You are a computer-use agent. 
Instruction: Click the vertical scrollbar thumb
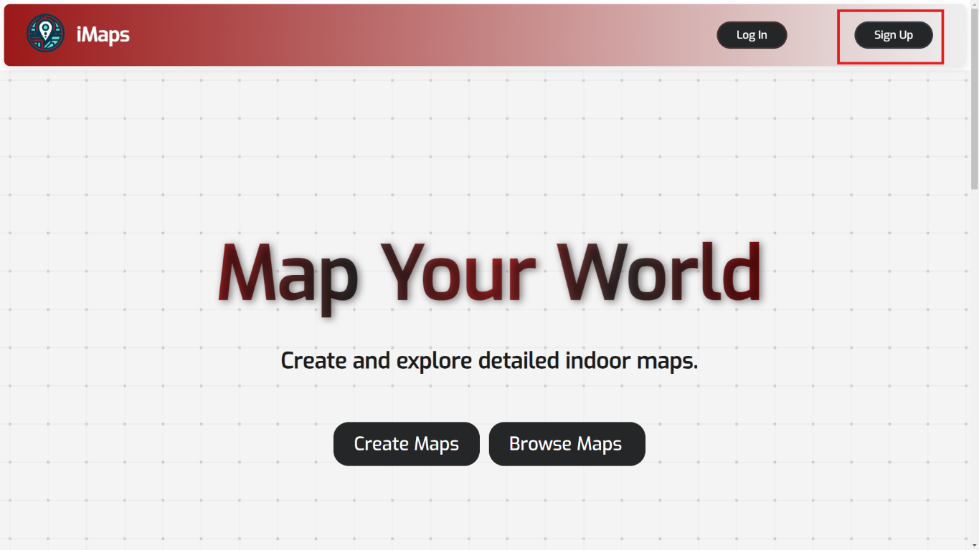pos(973,100)
